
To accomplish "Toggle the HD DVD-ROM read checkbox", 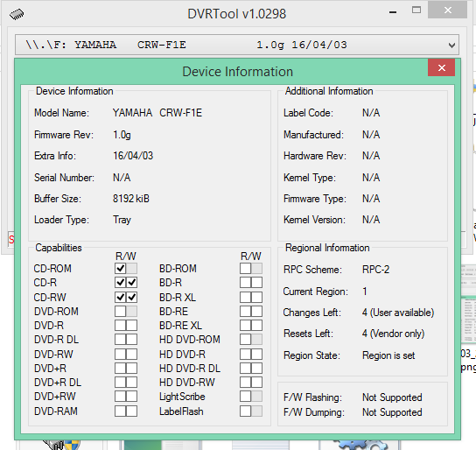I will point(246,339).
